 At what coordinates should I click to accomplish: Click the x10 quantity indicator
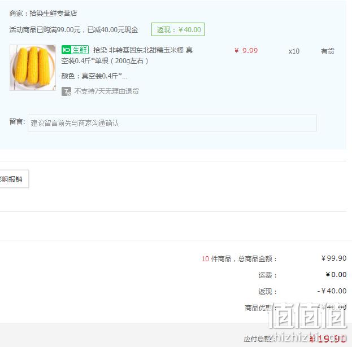(294, 51)
